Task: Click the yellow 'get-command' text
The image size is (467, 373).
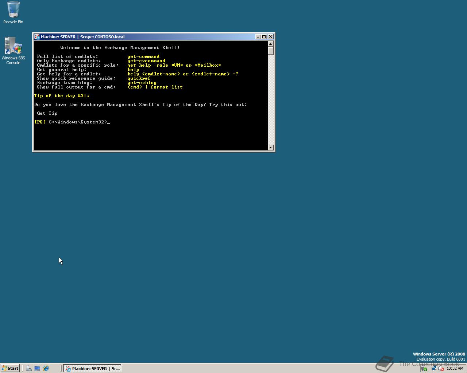Action: [x=143, y=56]
